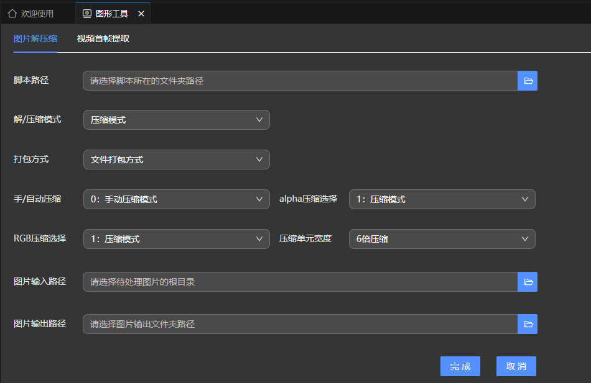Screen dimensions: 591x383
Task: Expand the 打包方式 dropdown
Action: pyautogui.click(x=176, y=160)
